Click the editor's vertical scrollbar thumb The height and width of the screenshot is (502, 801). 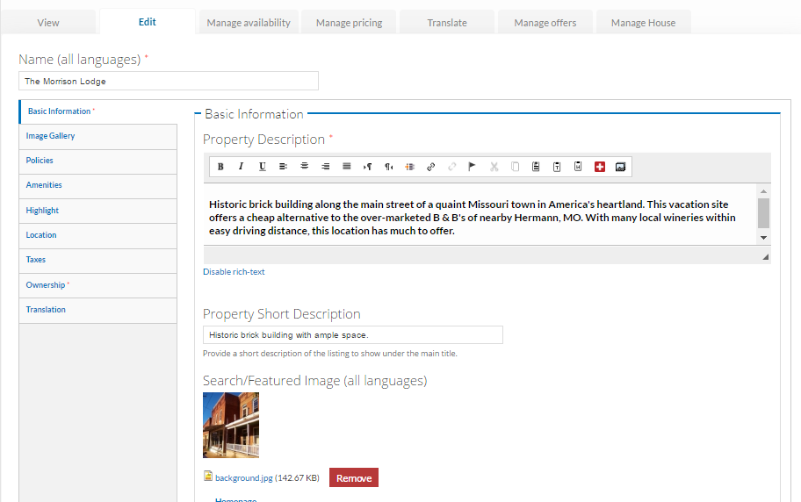click(x=764, y=213)
